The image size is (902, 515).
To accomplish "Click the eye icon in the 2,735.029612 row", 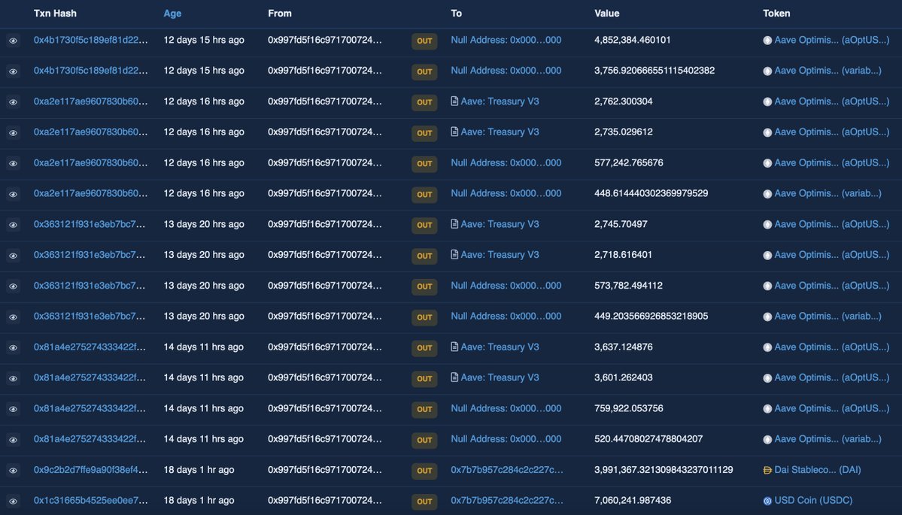I will pyautogui.click(x=14, y=133).
